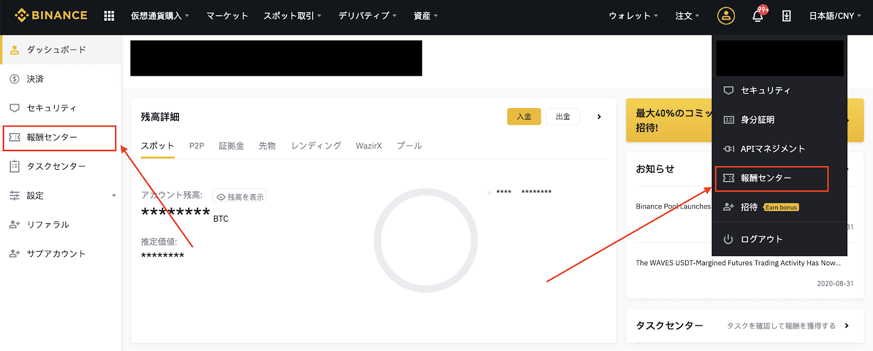Screen dimensions: 873x351
Task: Click the dollar icon next to 決済
Action: click(15, 79)
